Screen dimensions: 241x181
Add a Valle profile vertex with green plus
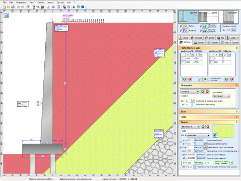(x=185, y=79)
